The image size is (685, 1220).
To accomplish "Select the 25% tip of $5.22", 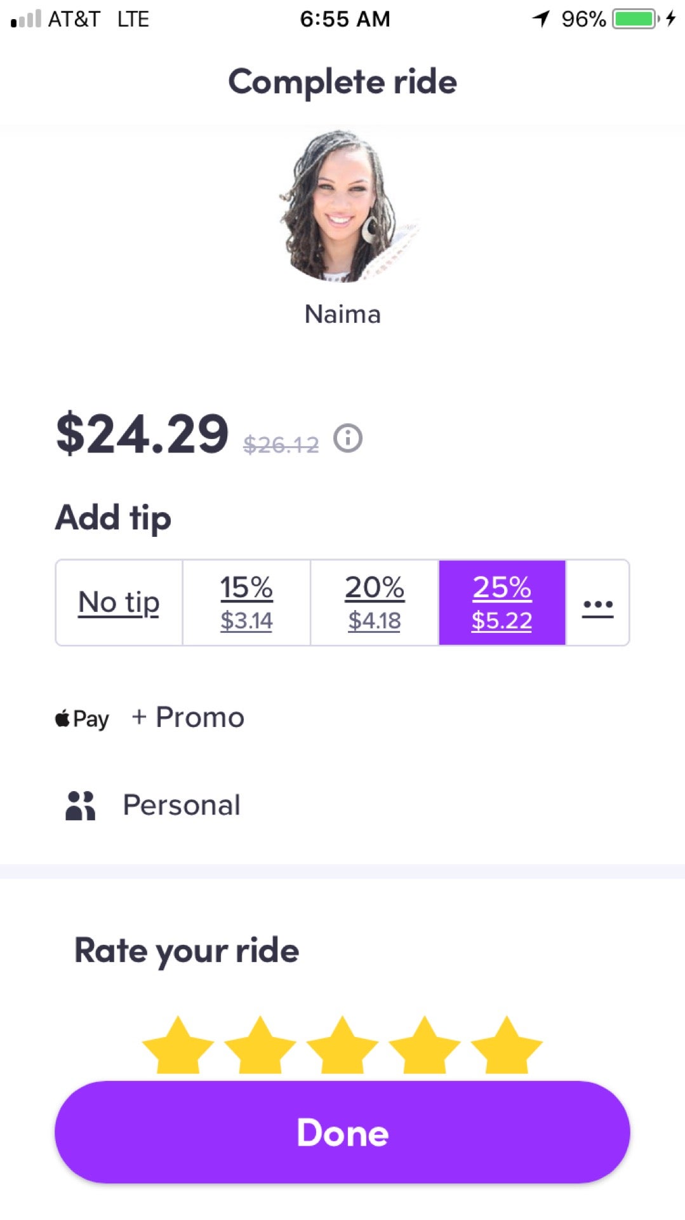I will point(502,603).
